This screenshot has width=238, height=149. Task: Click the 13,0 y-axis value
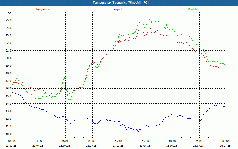pyautogui.click(x=9, y=111)
